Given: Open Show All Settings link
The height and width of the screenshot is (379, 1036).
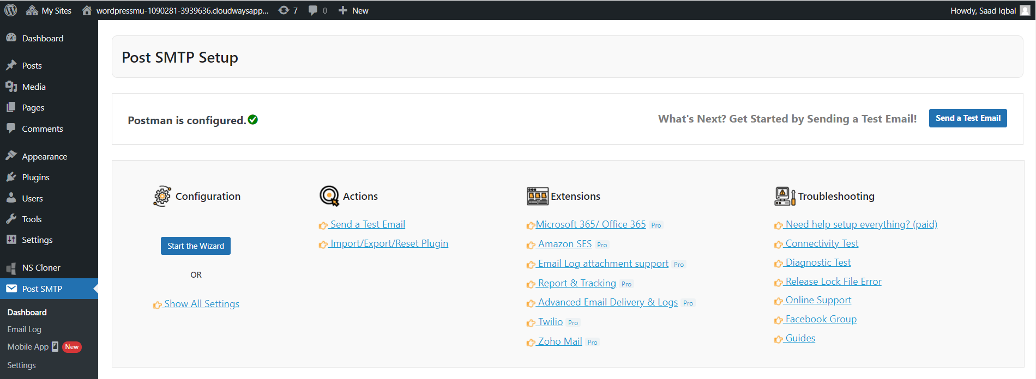Looking at the screenshot, I should [x=202, y=304].
